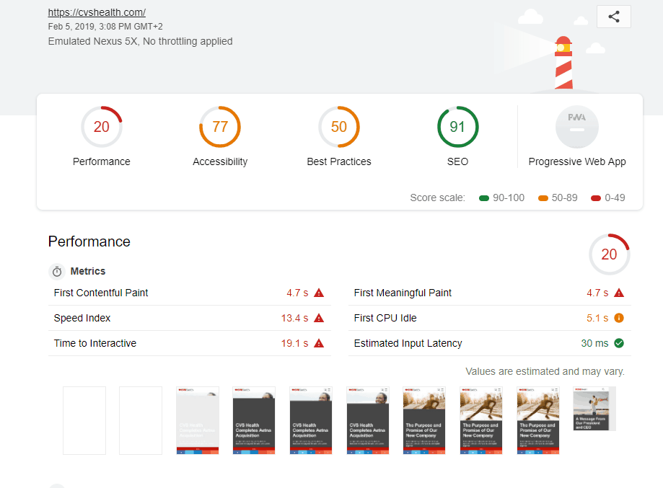Click the share icon button
Image resolution: width=663 pixels, height=488 pixels.
(613, 17)
